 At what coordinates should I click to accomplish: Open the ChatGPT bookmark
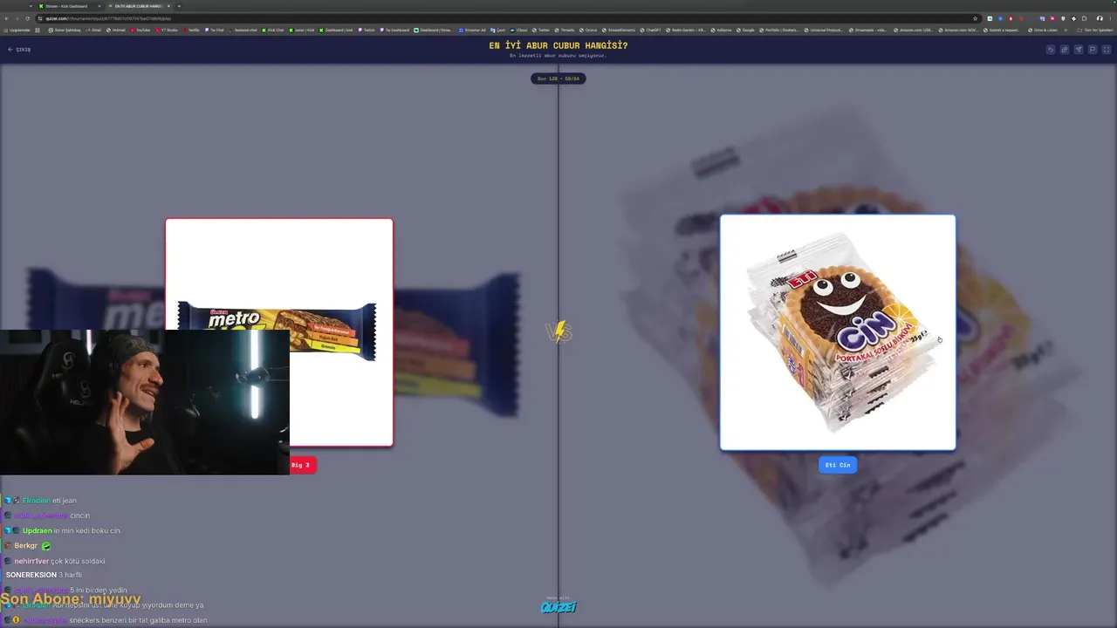pyautogui.click(x=650, y=30)
